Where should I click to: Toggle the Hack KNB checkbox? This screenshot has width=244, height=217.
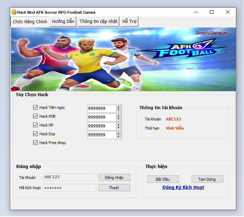35,116
